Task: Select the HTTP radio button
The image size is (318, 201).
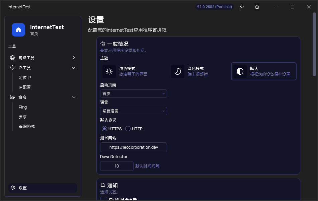Action: coord(128,129)
